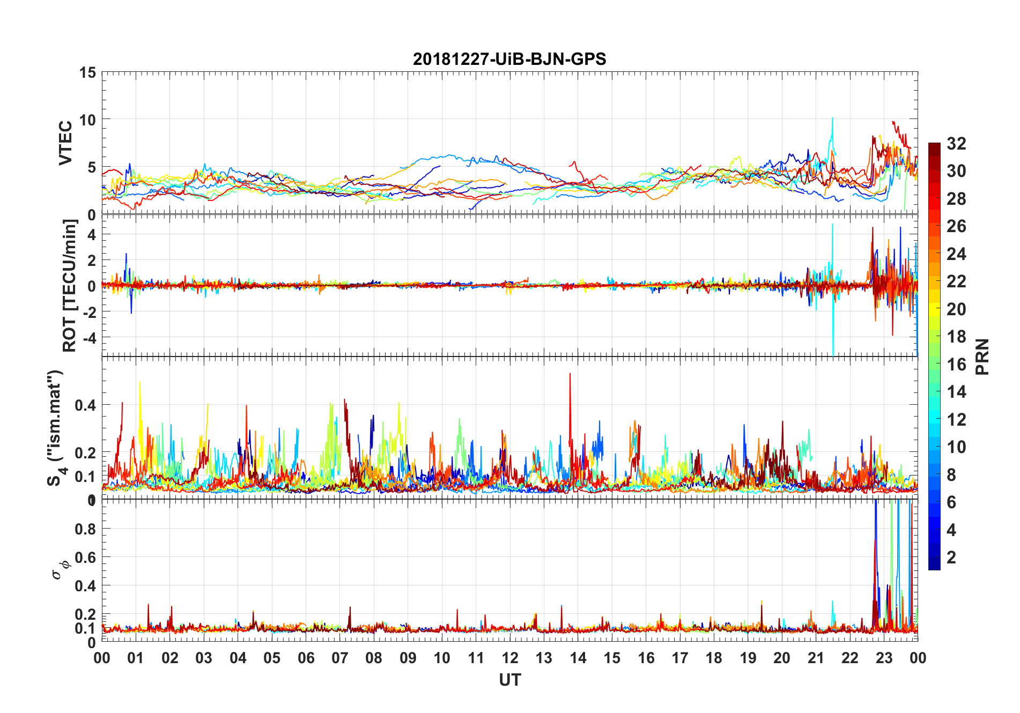This screenshot has width=1020, height=713.
Task: Select the 10 tick on the VTEC axis
Action: (88, 120)
